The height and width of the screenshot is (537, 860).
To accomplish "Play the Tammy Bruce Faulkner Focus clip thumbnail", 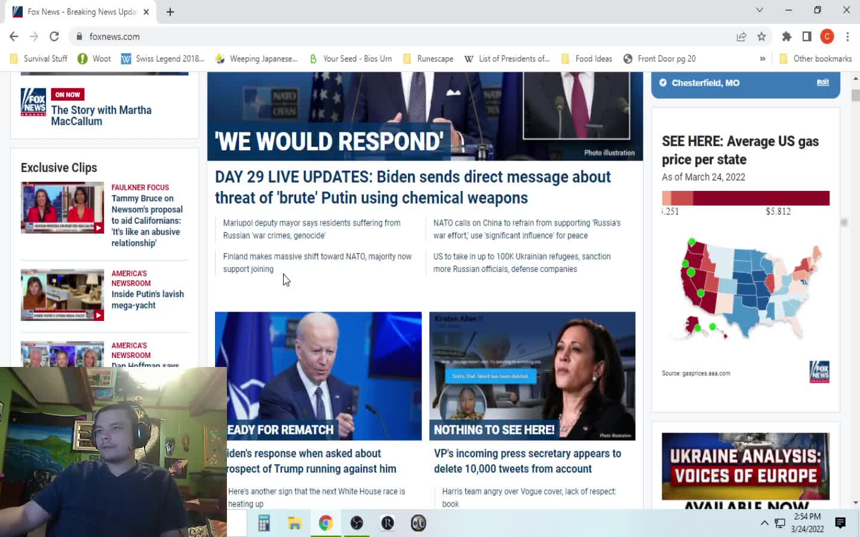I will (x=62, y=207).
